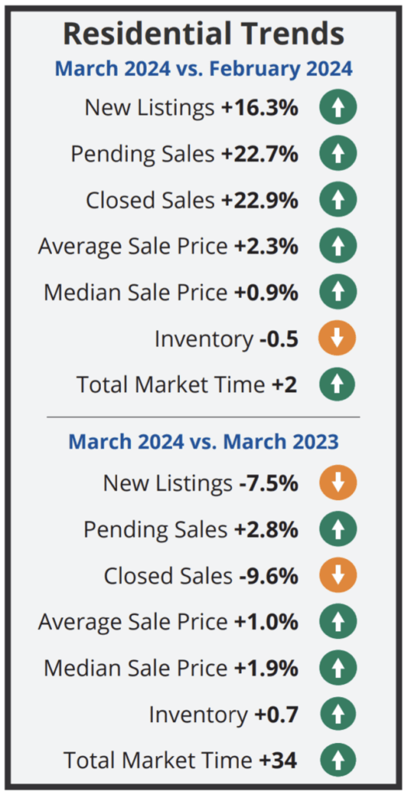Screen dimensions: 408x795
Task: Click the green up arrow beside New Listings +16.3%
Action: (338, 107)
